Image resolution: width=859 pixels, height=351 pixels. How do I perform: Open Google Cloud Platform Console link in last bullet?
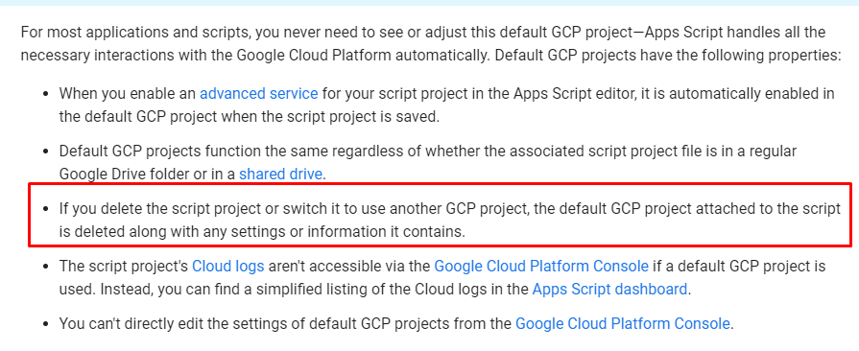tap(623, 323)
